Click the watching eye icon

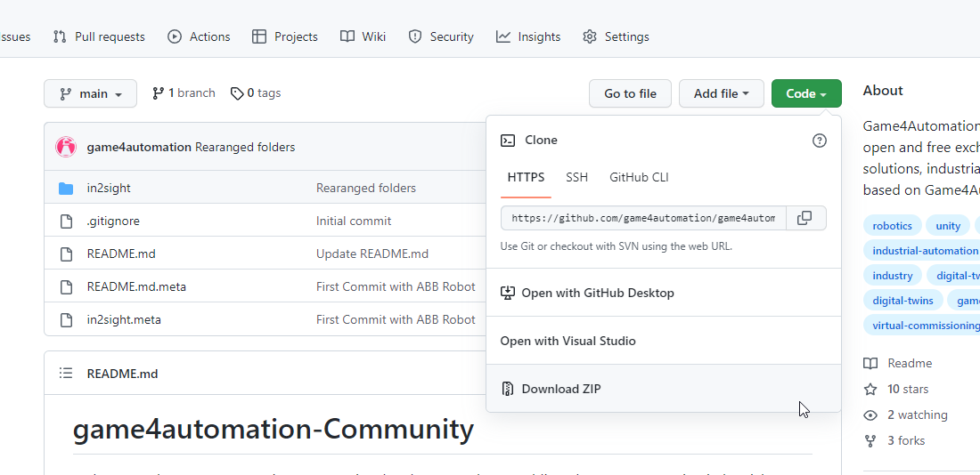(x=870, y=415)
